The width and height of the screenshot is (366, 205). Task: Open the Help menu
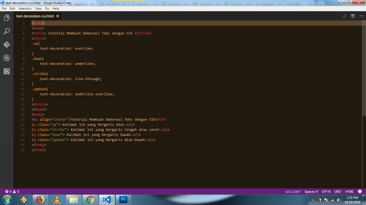[56, 9]
